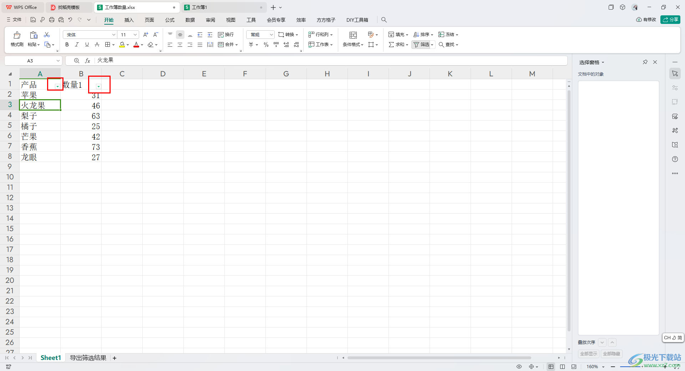
Task: Toggle middle vertical alignment
Action: [x=180, y=35]
